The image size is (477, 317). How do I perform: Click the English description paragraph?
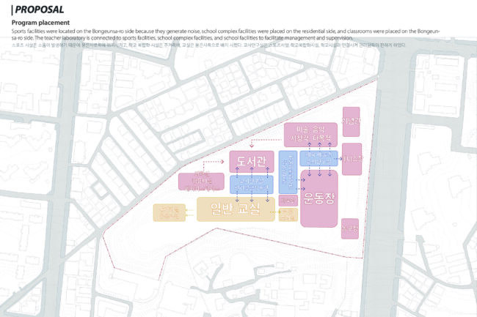point(220,34)
